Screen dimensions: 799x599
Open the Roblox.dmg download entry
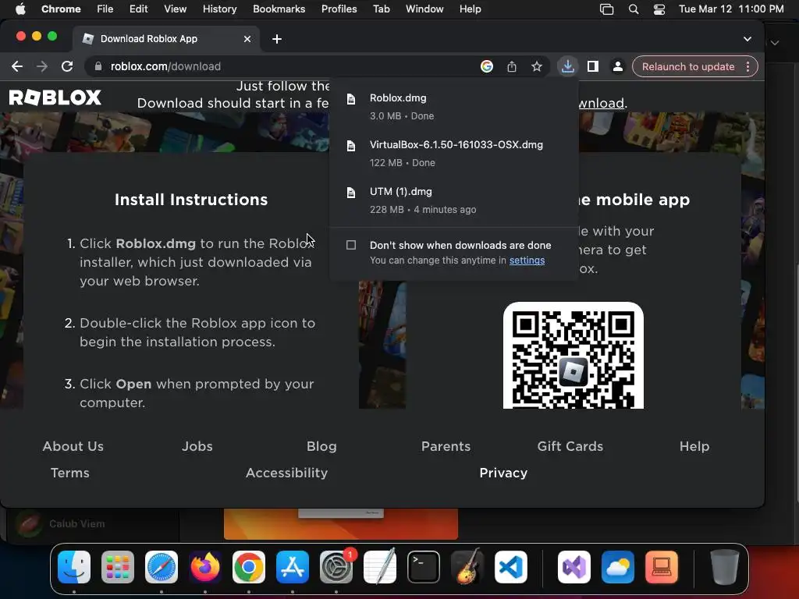point(453,106)
